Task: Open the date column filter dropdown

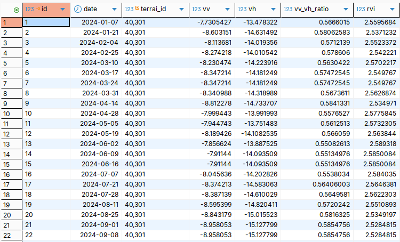Action: point(114,10)
